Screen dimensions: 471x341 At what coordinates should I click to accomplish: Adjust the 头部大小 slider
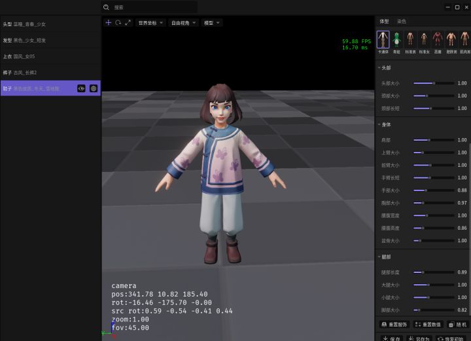(434, 83)
